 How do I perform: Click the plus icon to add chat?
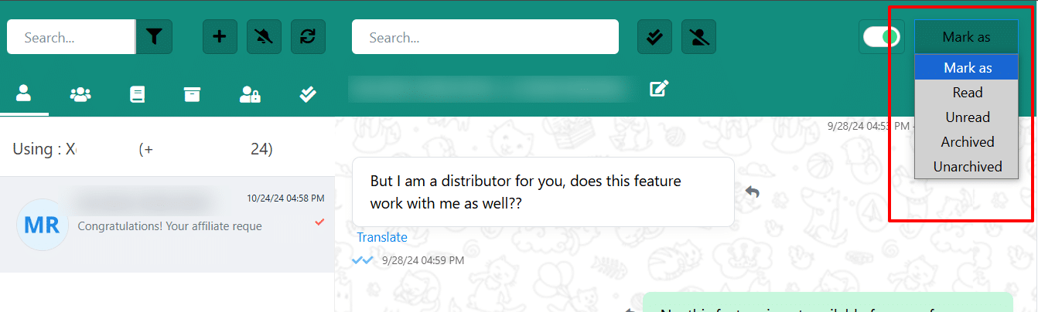pos(220,37)
